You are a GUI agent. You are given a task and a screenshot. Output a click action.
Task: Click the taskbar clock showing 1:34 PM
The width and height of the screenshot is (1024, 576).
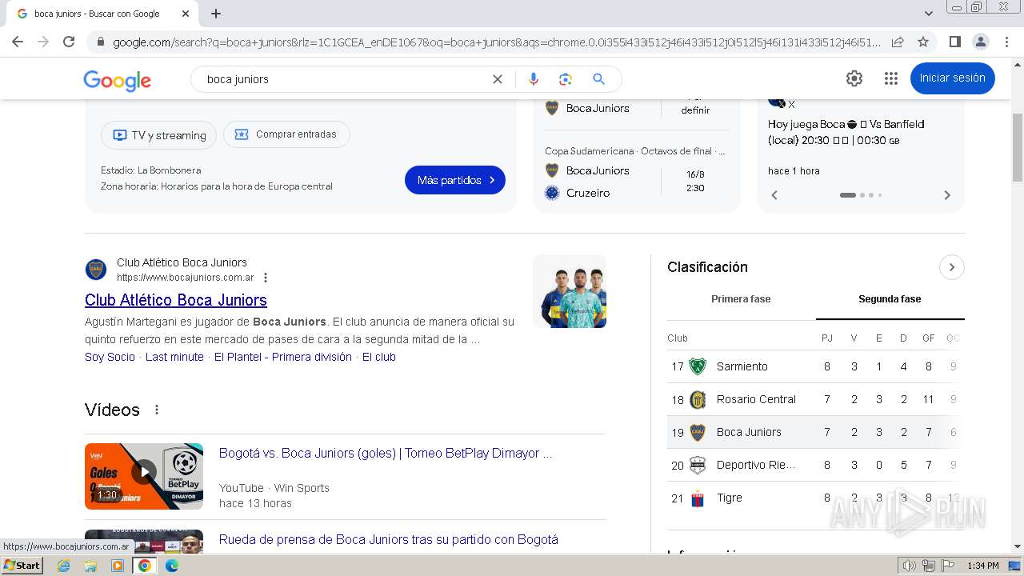click(983, 566)
